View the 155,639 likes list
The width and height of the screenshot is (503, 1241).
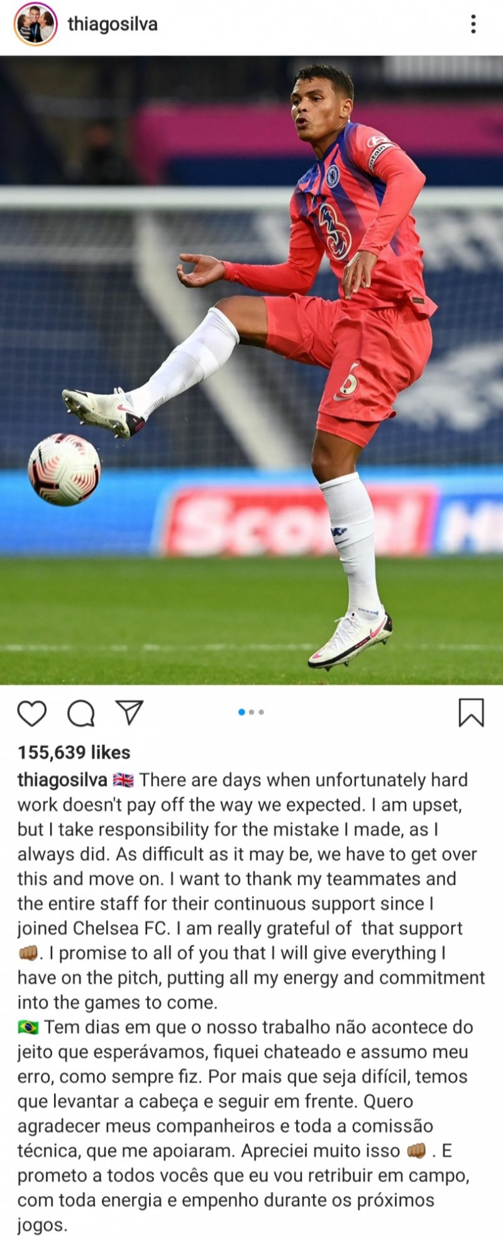74,752
